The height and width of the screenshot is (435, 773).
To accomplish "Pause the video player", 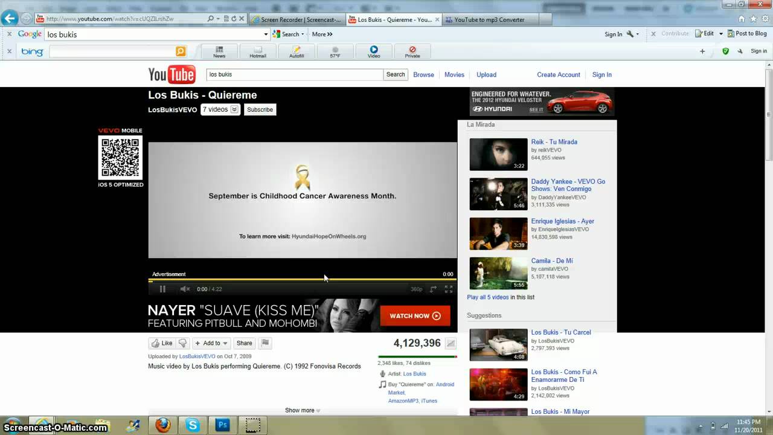I will point(162,289).
